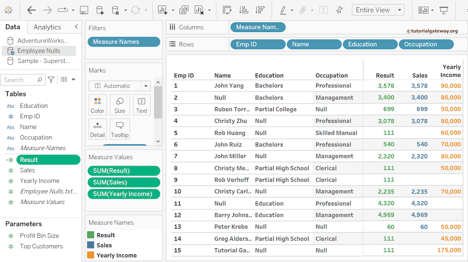
Task: Click the Undo back arrow
Action: pos(31,10)
